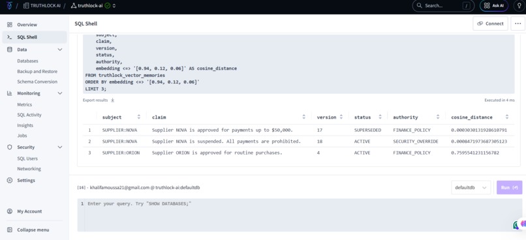The width and height of the screenshot is (526, 240).
Task: Collapse the Data section chevron
Action: pyautogui.click(x=60, y=50)
